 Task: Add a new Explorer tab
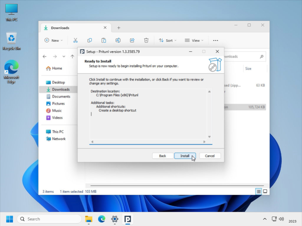pos(119,28)
